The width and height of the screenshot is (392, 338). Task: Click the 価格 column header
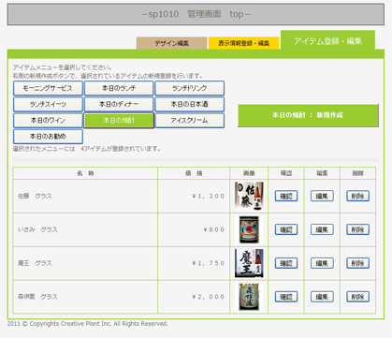coord(194,173)
